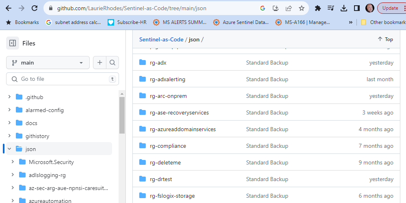This screenshot has height=203, width=406.
Task: Open the Bookmarks star shortcut
Action: (22, 22)
